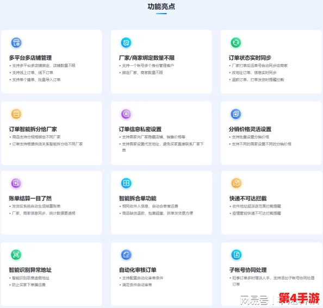
Task: Click the document icon for 子帐号协同处理
Action: click(236, 255)
